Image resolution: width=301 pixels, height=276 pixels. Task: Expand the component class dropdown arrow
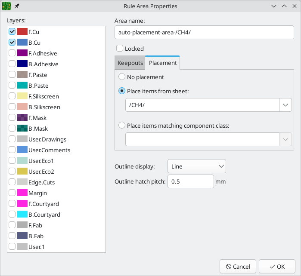285,139
